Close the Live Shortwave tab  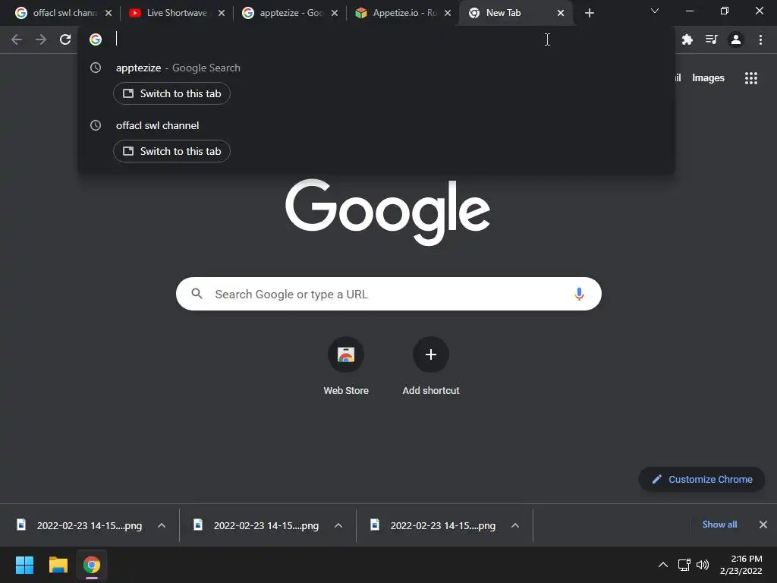(x=222, y=14)
